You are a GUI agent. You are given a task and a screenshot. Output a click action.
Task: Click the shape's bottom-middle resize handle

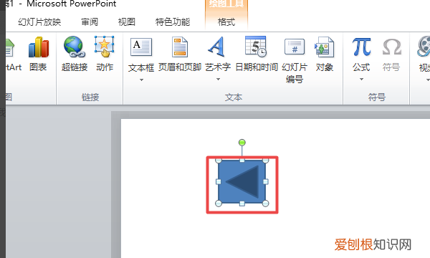click(242, 204)
